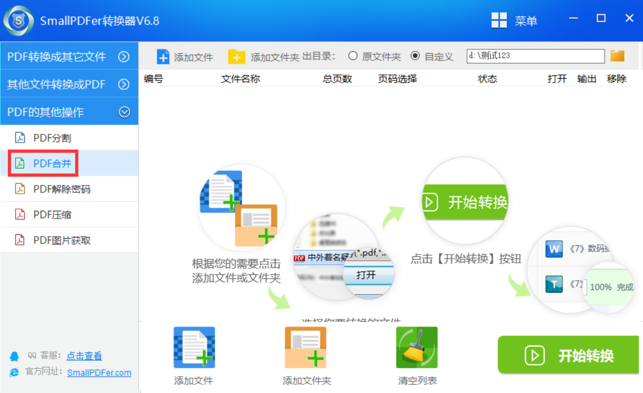Click the Internet Explorer website icon
This screenshot has height=393, width=643.
[x=15, y=372]
